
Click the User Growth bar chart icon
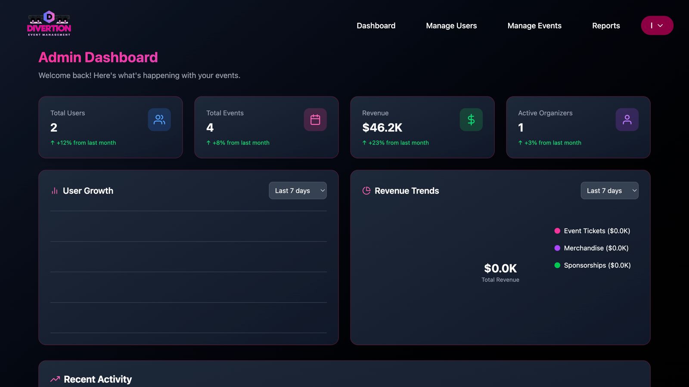pos(55,191)
